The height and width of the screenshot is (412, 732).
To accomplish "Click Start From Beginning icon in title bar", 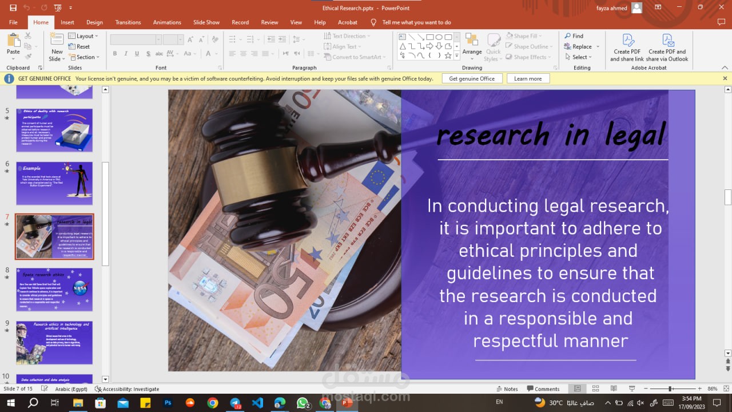I will (x=57, y=7).
